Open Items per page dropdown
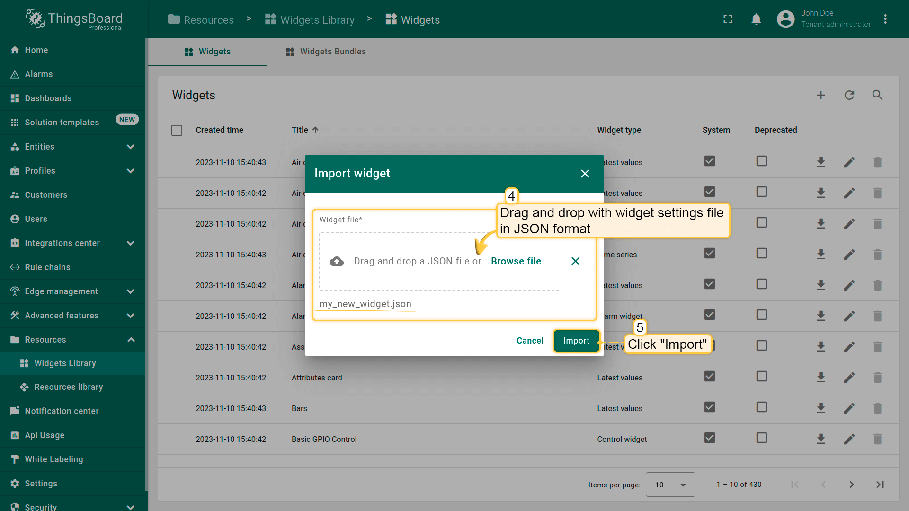909x511 pixels. [670, 485]
